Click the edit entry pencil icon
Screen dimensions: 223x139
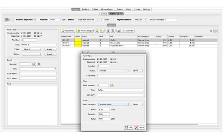pyautogui.click(x=102, y=31)
